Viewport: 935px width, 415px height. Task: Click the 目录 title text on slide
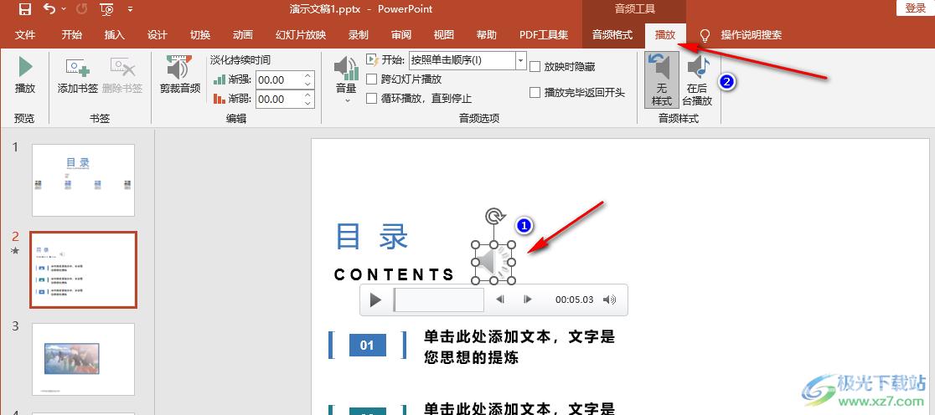click(x=372, y=236)
